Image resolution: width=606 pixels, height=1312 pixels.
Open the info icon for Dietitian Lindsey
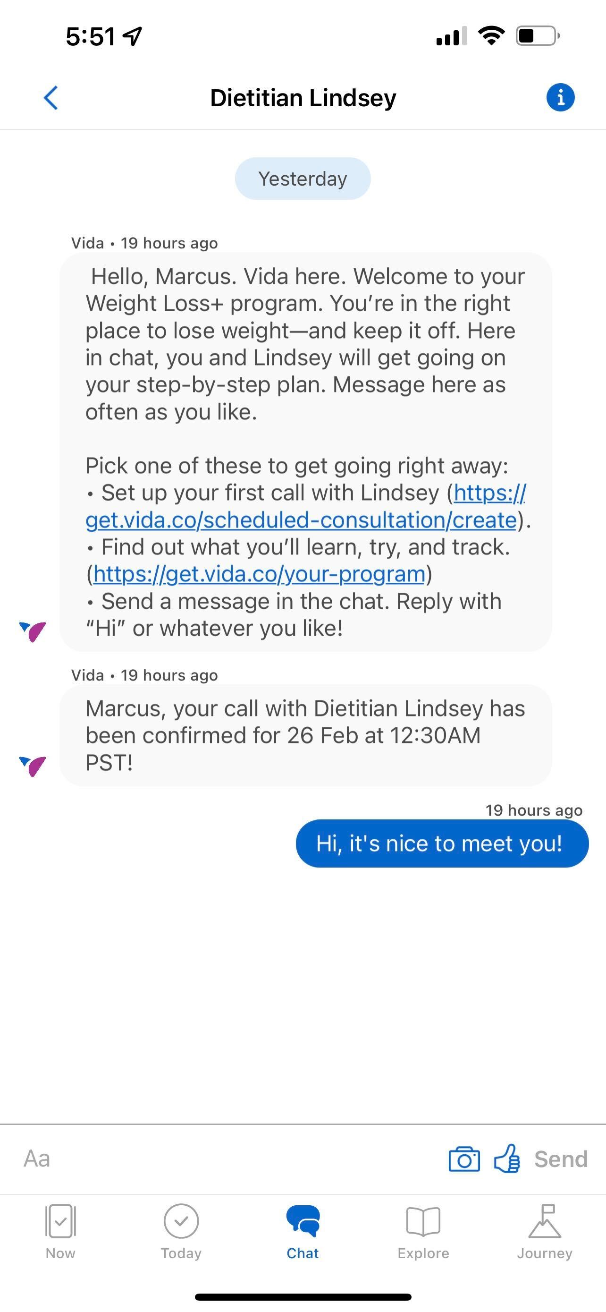coord(560,97)
